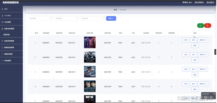Screen dimensions: 217x103
Task: Click the chat icon beside 系统管理
Action: pyautogui.click(x=2, y=61)
